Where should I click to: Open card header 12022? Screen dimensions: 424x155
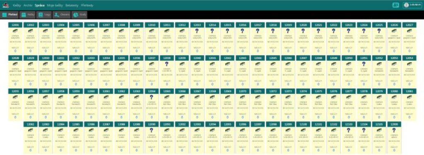pos(333,25)
